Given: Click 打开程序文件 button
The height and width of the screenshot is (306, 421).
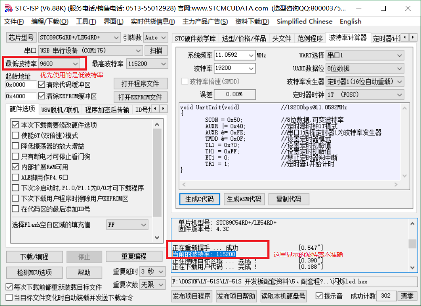Looking at the screenshot, I should click(x=141, y=84).
